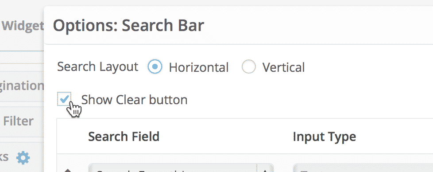Click the Vertical label text

coord(283,67)
